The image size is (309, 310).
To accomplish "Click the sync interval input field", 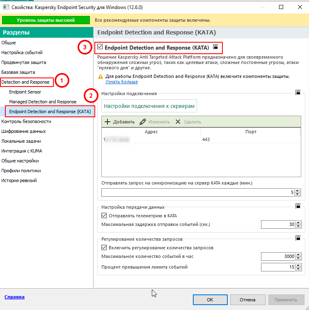I will [x=198, y=193].
